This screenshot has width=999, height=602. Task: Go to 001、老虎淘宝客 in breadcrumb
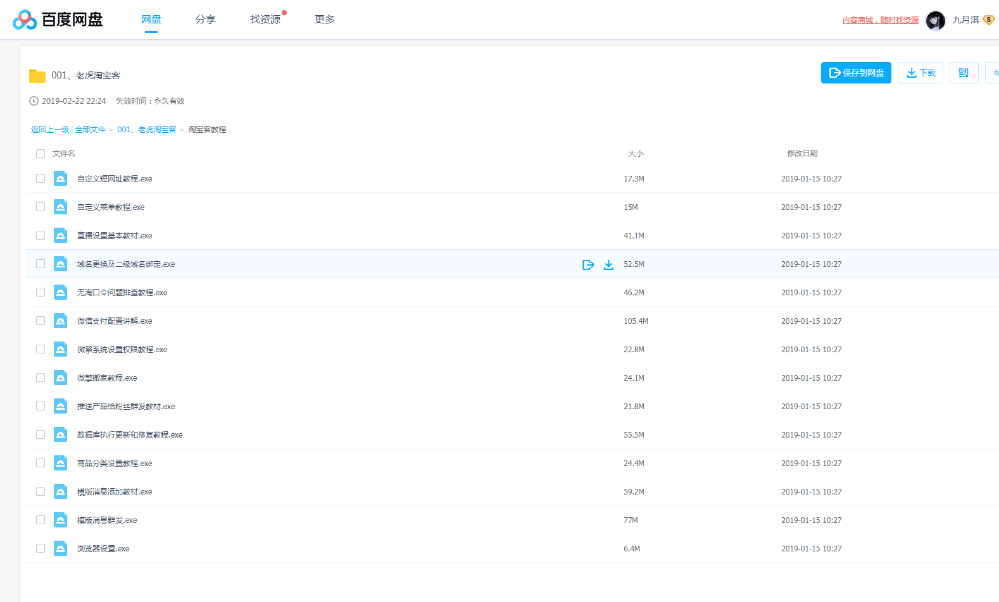tap(147, 130)
